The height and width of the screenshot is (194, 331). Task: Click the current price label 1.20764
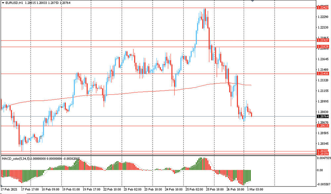click(323, 116)
